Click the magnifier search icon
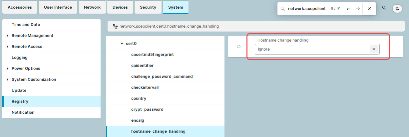 [384, 8]
